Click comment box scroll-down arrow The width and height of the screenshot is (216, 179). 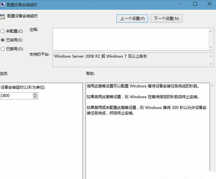(x=211, y=47)
